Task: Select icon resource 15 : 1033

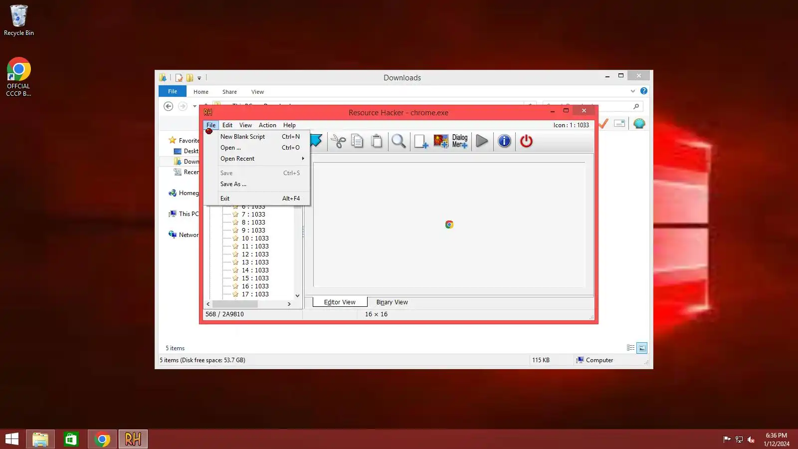Action: 255,278
